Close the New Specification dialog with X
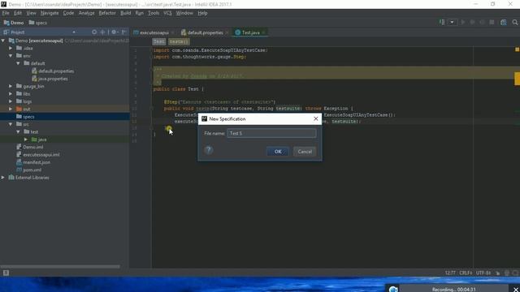 [316, 118]
